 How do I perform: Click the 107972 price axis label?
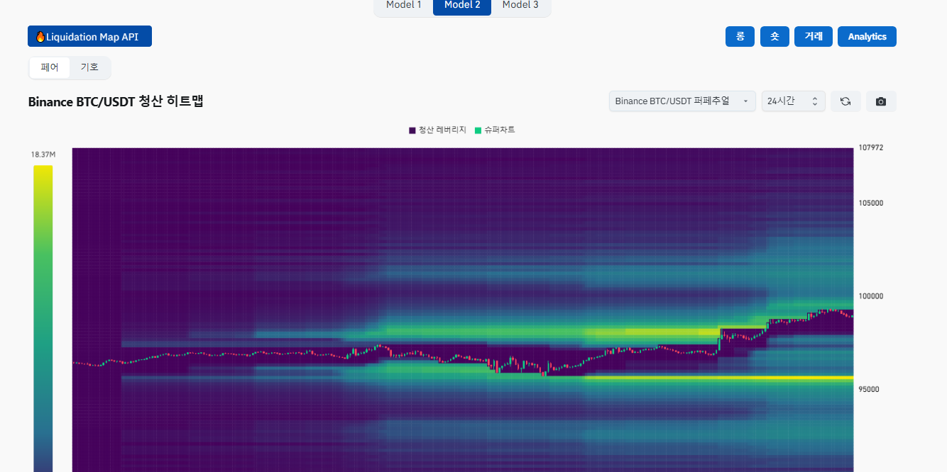coord(870,147)
